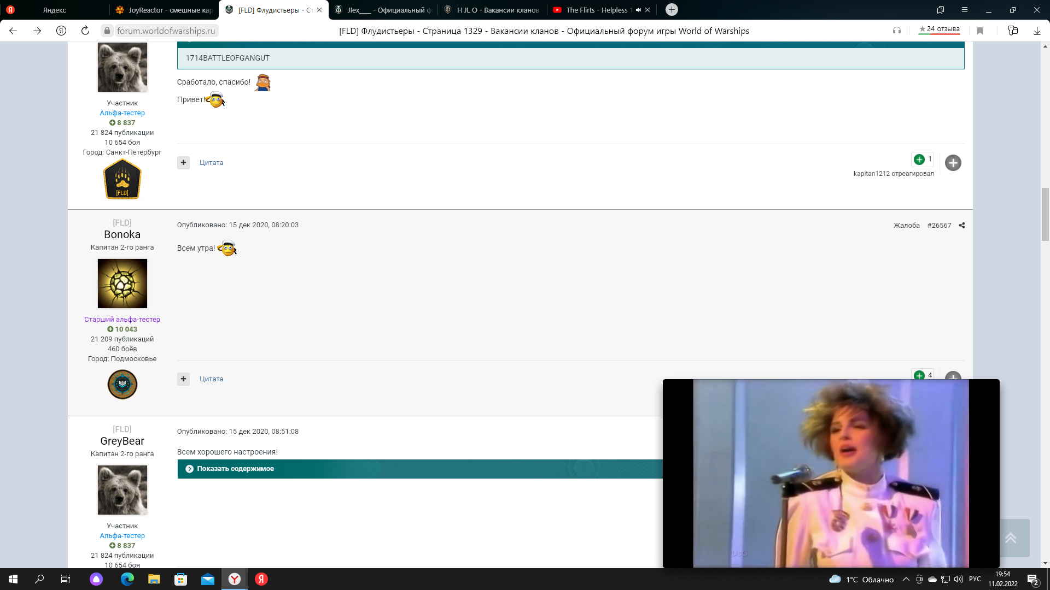This screenshot has height=590, width=1050.
Task: Open the browser downloads icon
Action: click(1036, 31)
